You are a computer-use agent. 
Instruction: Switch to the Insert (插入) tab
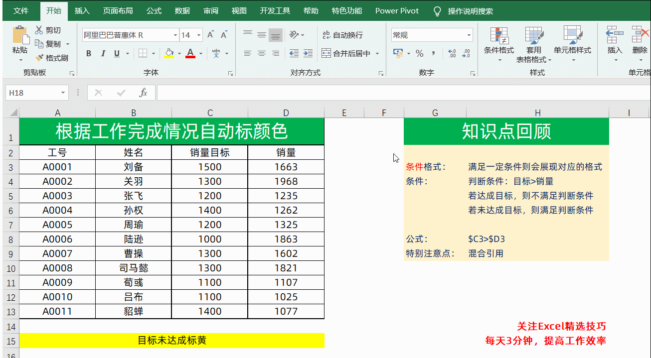coord(82,10)
